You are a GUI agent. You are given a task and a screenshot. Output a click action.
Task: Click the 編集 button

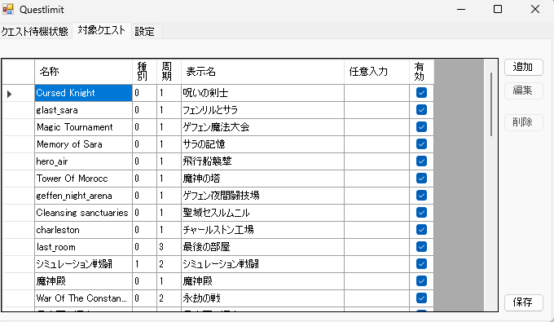coord(523,90)
